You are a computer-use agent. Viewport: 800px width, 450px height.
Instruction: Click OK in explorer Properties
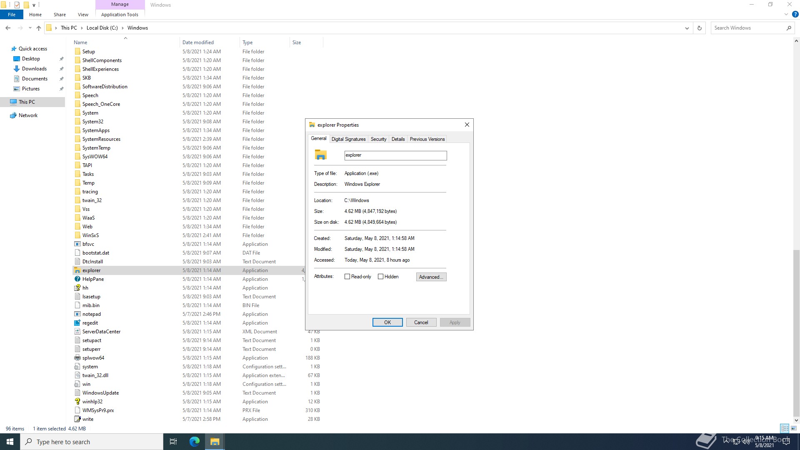[x=387, y=322]
